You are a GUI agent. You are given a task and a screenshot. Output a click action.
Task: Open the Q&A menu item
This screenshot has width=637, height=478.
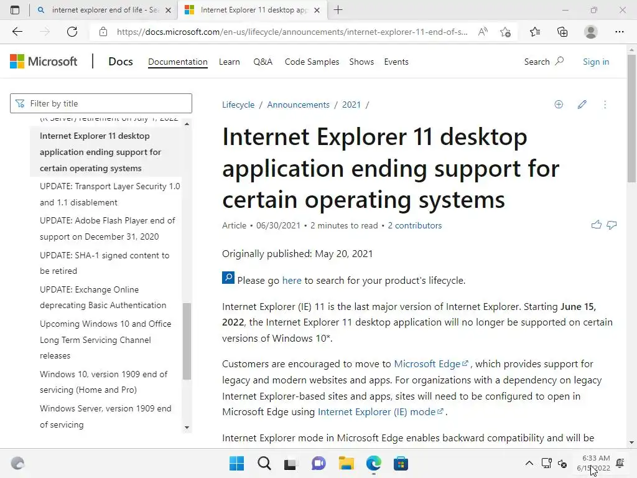pyautogui.click(x=263, y=62)
